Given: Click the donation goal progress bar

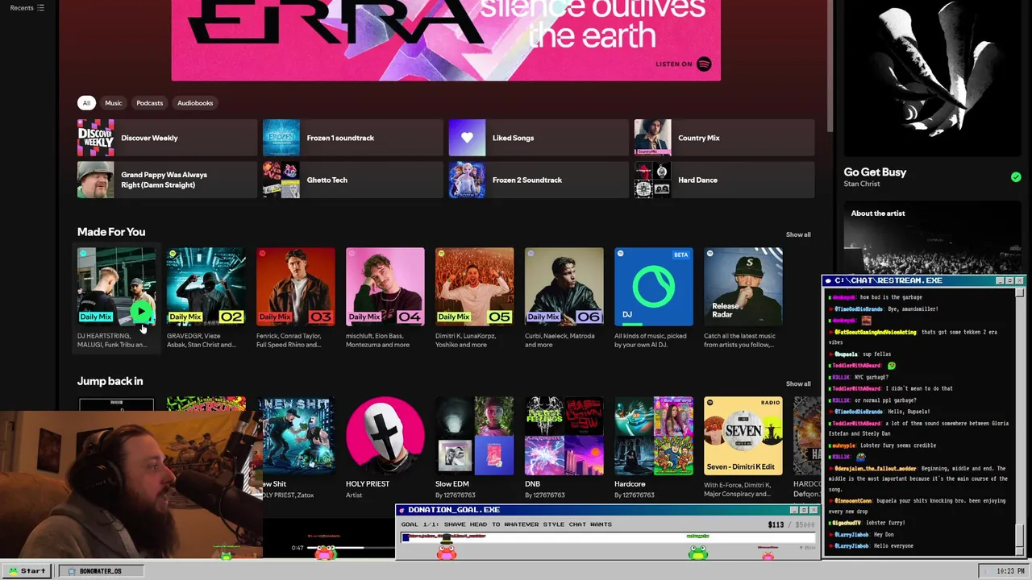Looking at the screenshot, I should [608, 536].
